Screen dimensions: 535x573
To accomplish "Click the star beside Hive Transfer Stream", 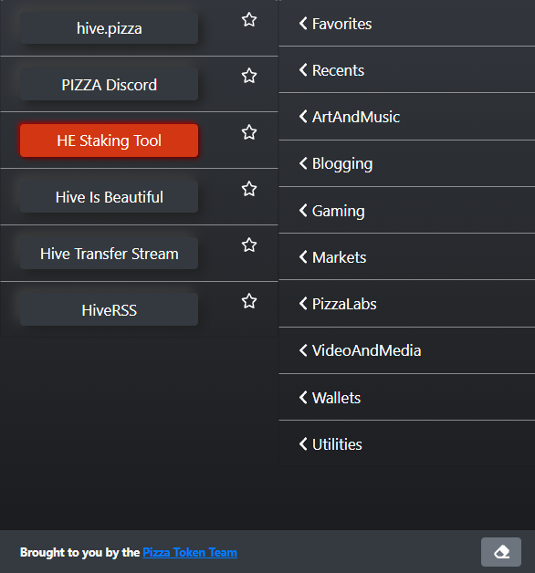I will click(249, 245).
